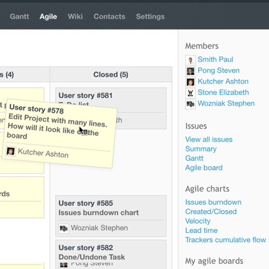Click Smith Paul's avatar icon
The image size is (269, 269).
click(x=191, y=60)
